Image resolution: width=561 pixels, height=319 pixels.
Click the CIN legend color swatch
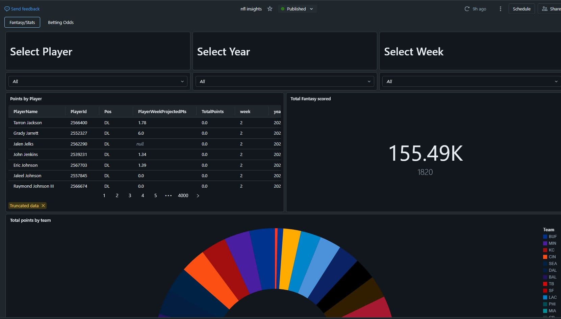pyautogui.click(x=545, y=257)
